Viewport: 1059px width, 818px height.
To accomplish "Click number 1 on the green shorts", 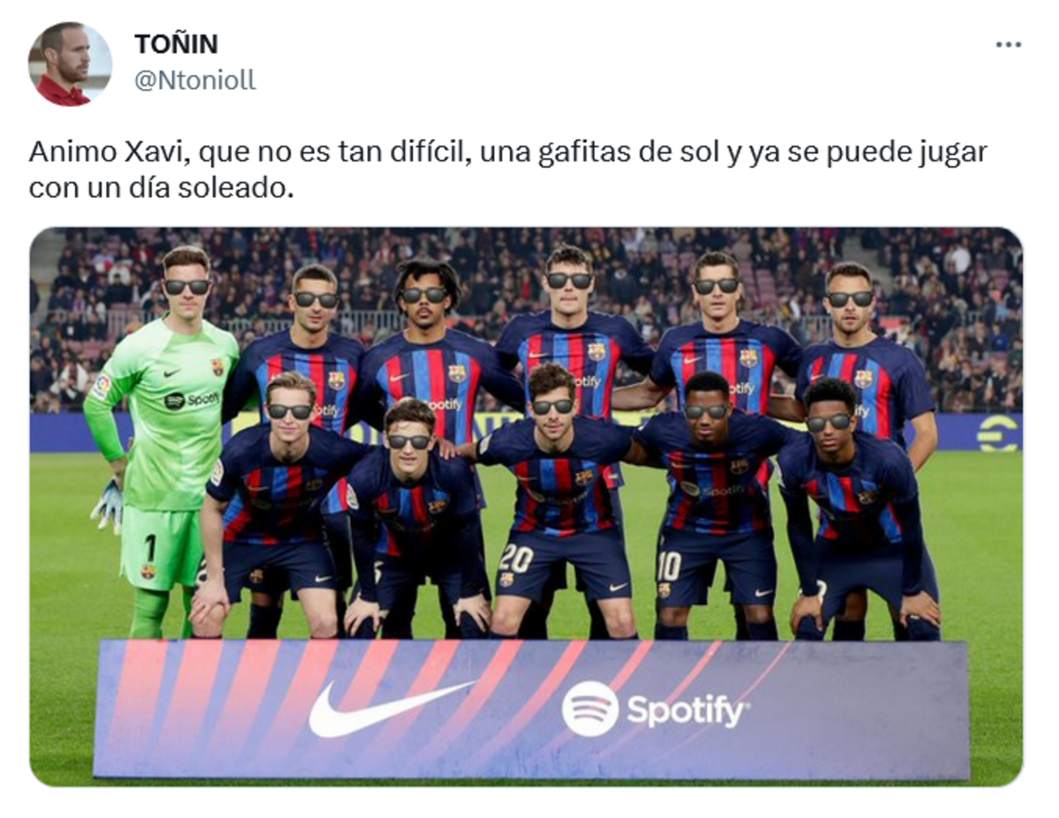I will coord(150,548).
